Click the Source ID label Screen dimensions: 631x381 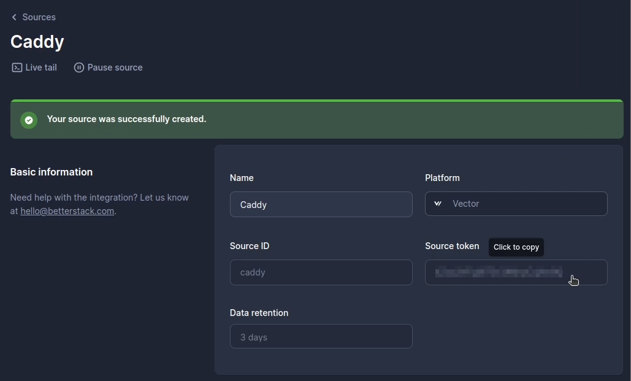click(250, 246)
